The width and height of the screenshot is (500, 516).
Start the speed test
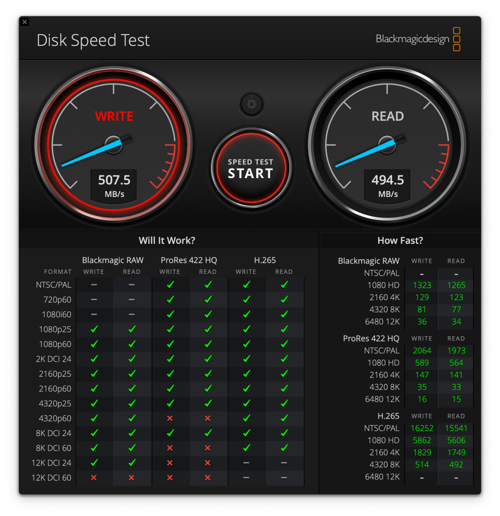point(251,168)
